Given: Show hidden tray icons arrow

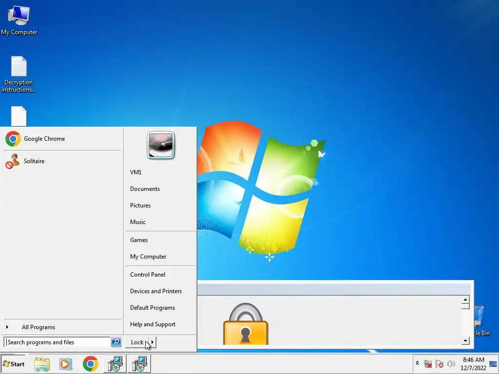Looking at the screenshot, I should click(417, 363).
